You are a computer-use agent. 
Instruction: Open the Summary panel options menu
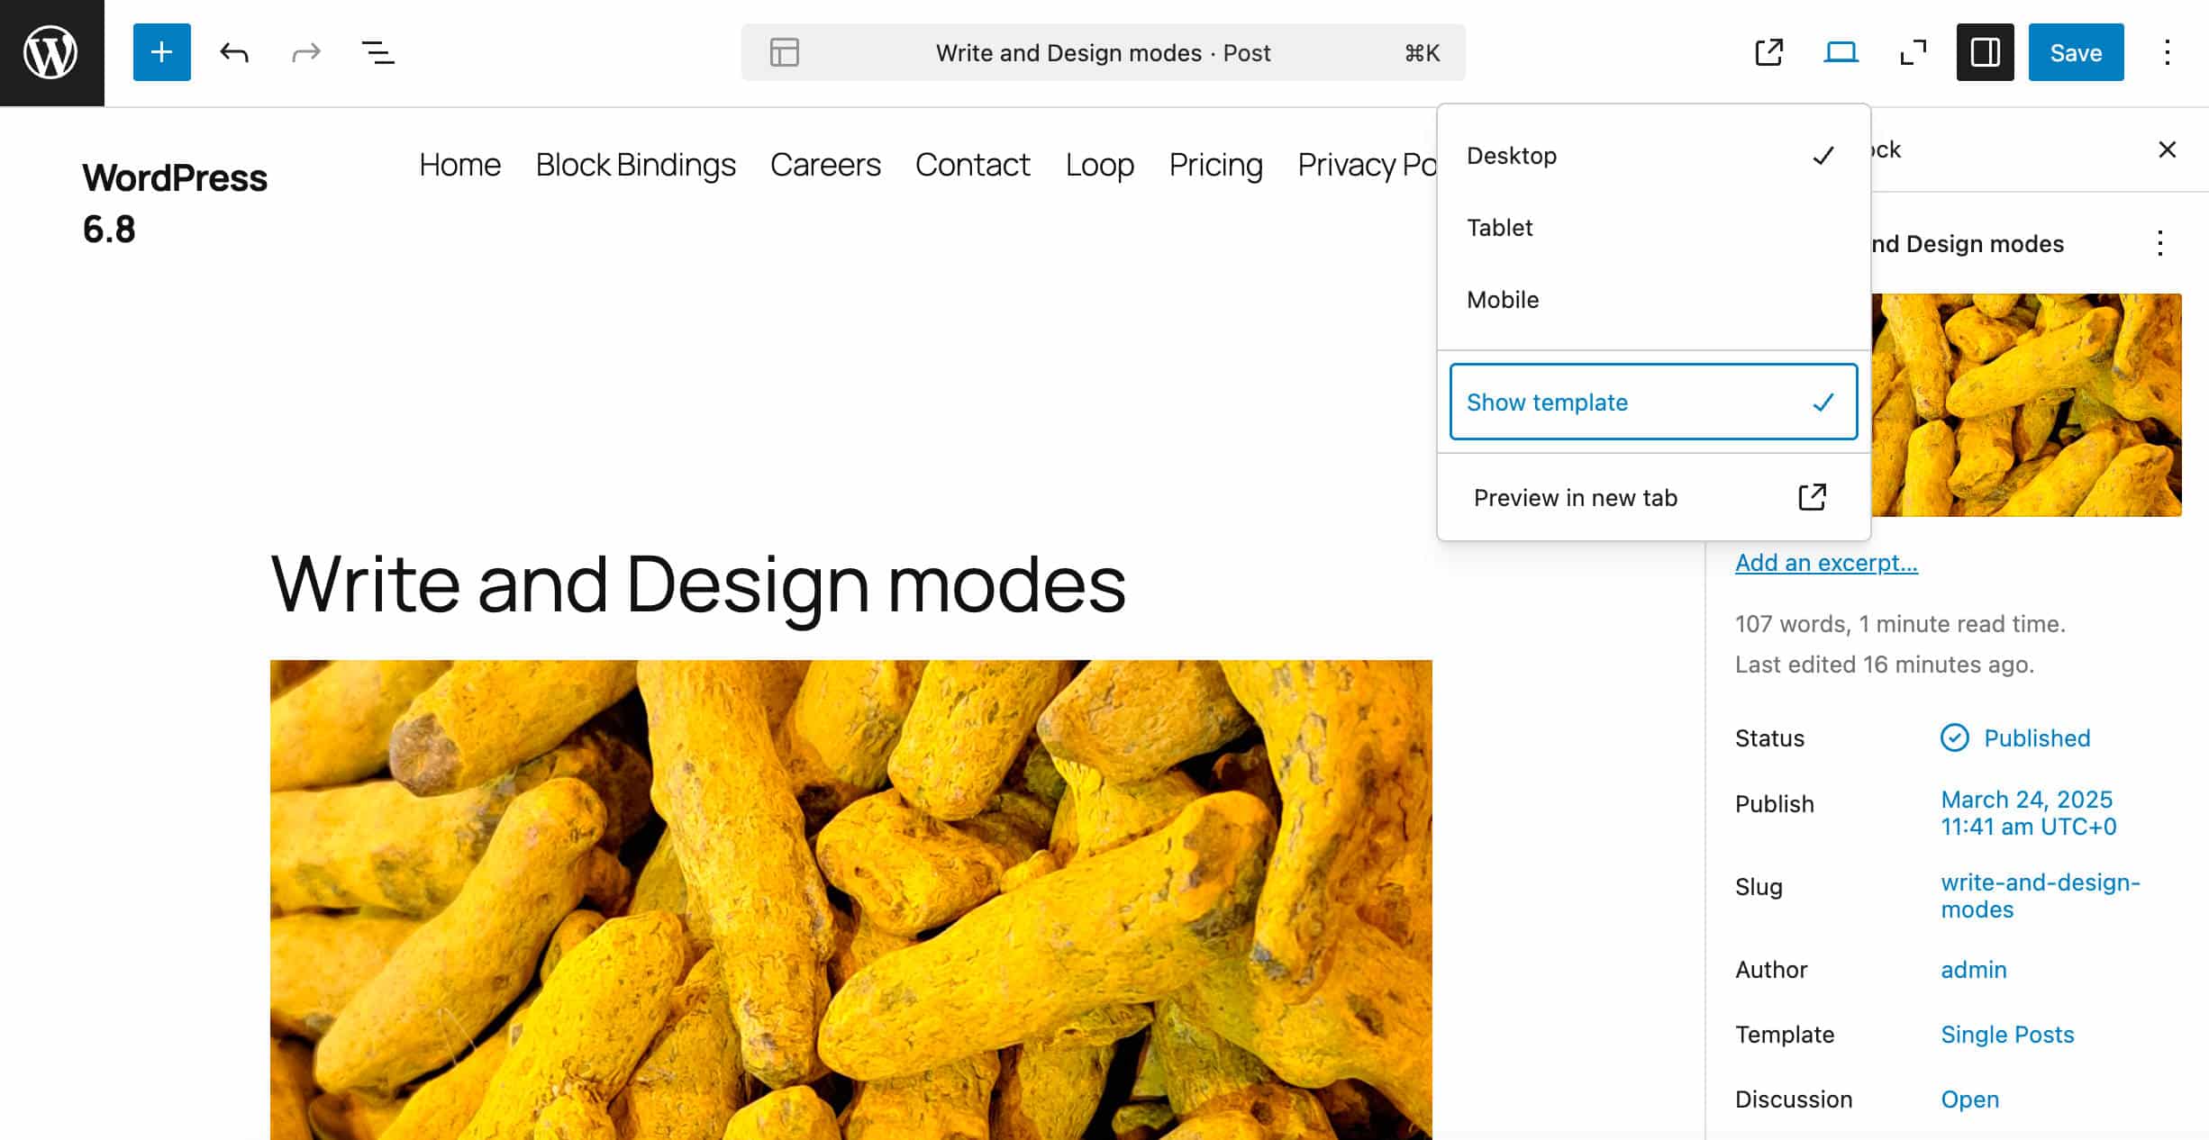tap(2159, 244)
